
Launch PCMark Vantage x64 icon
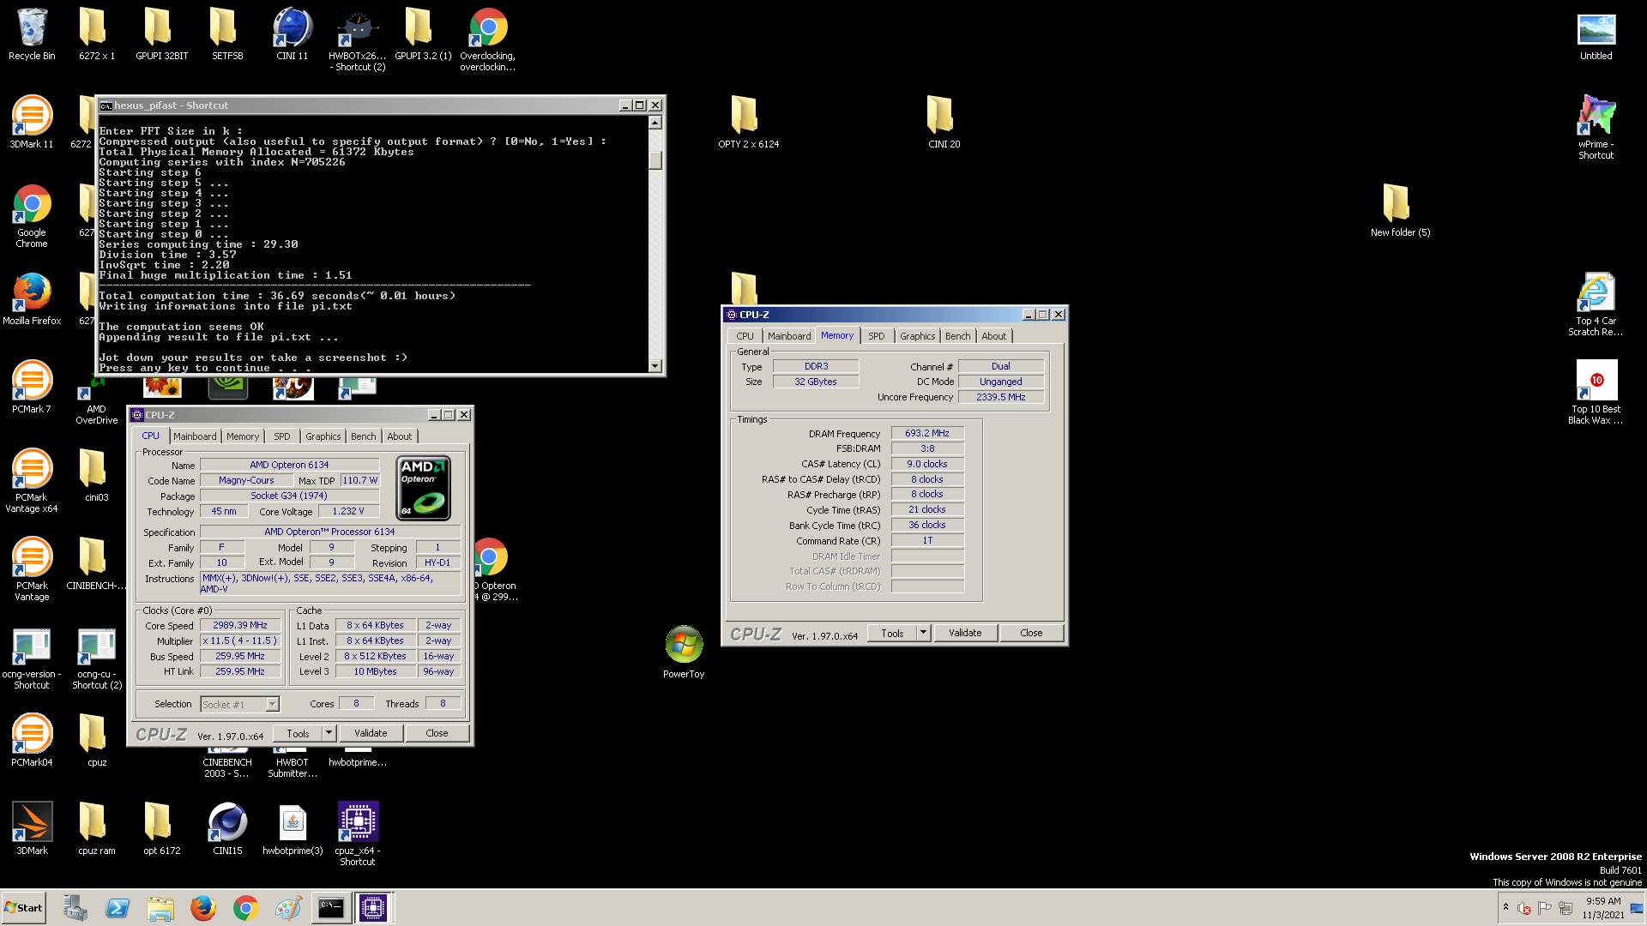(32, 481)
